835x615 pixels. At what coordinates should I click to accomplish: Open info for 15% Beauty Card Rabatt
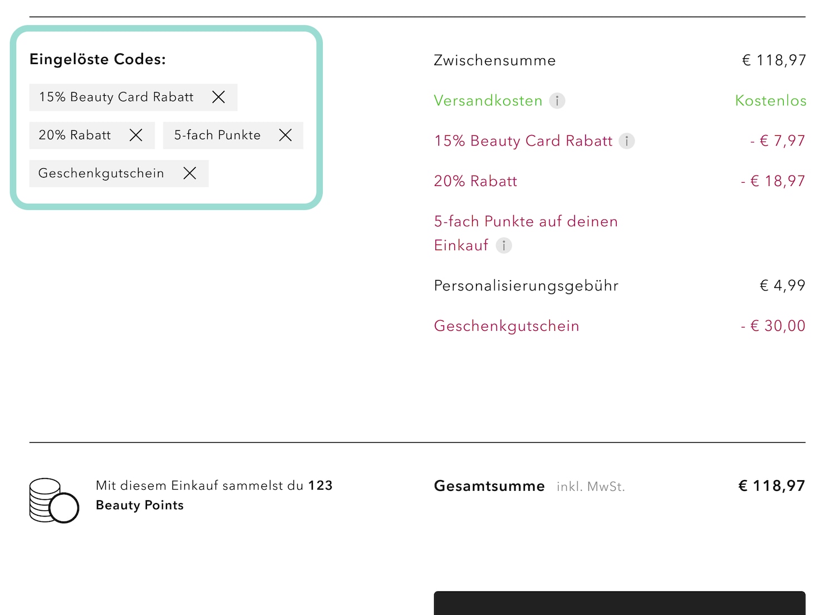tap(627, 141)
